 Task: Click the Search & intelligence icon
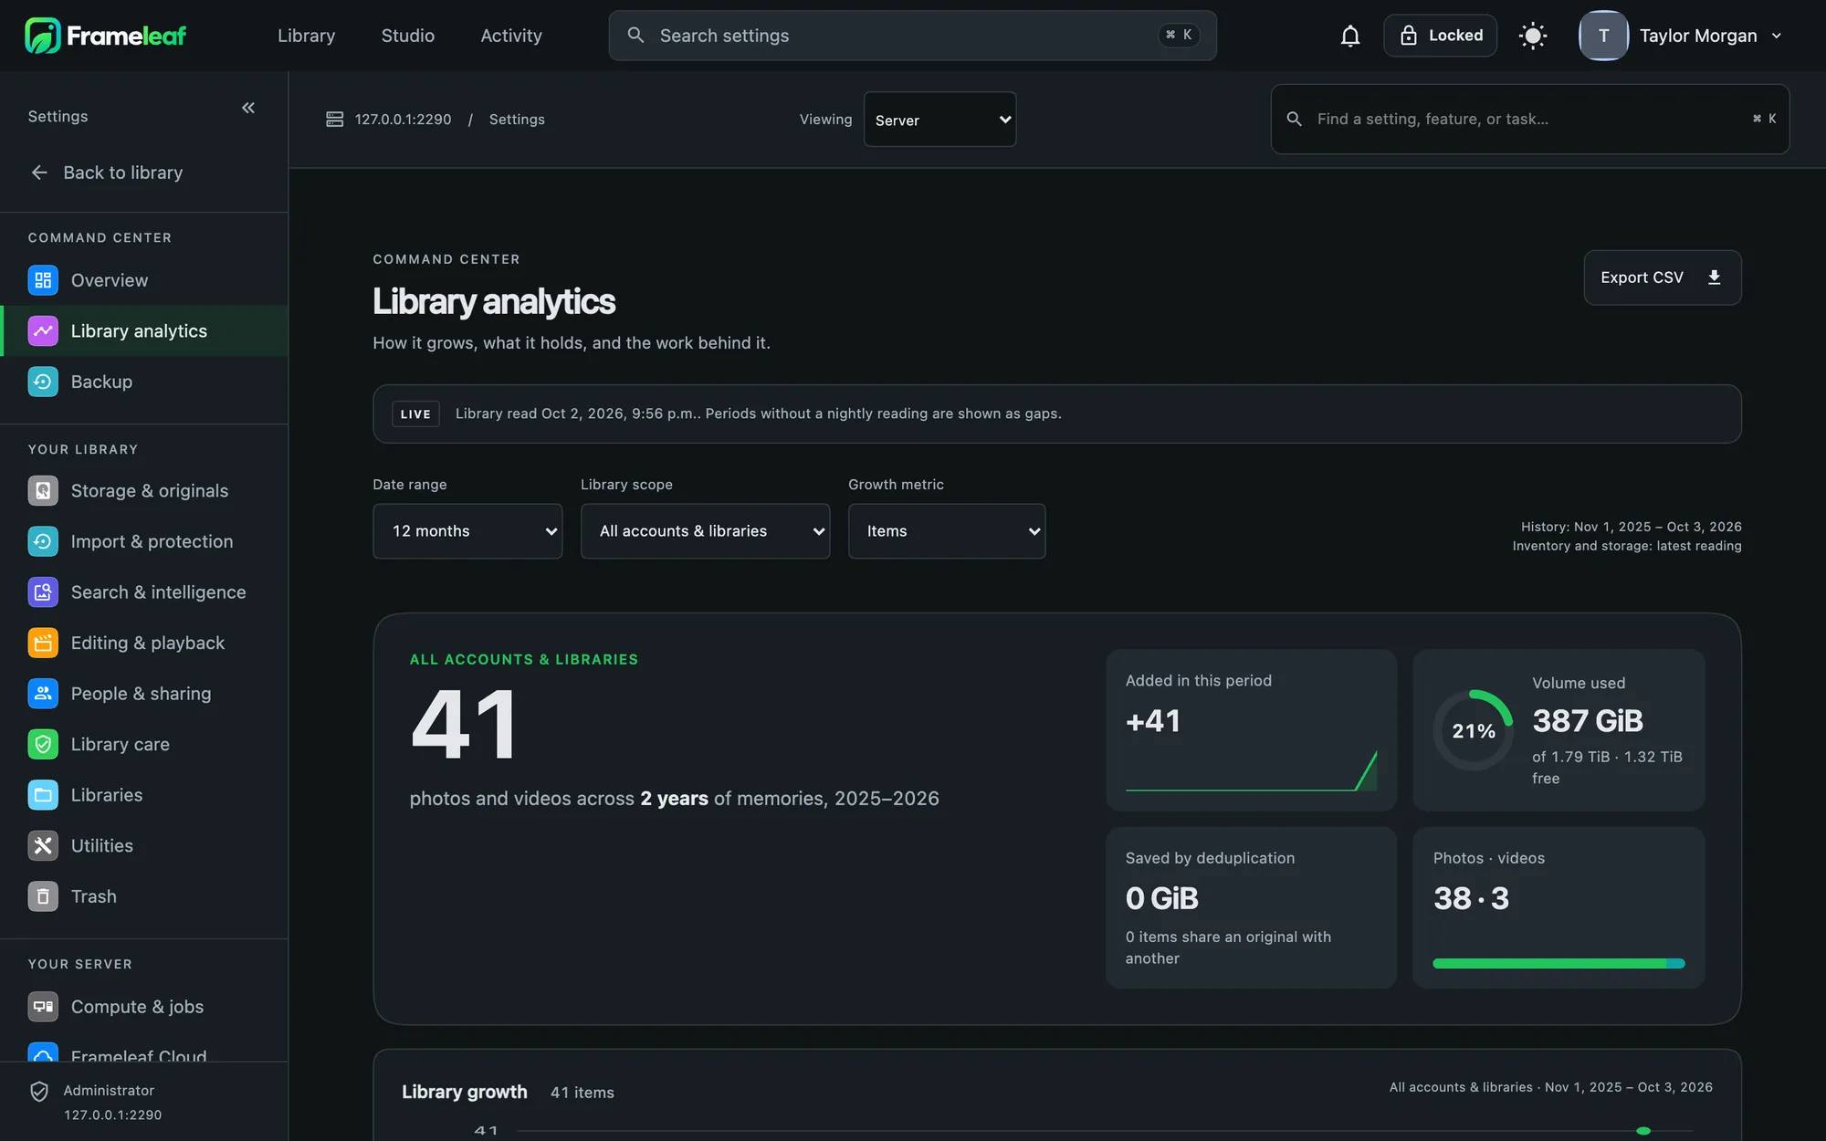[x=43, y=591]
